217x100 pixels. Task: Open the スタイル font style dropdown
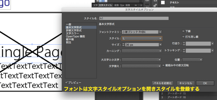(x=142, y=38)
